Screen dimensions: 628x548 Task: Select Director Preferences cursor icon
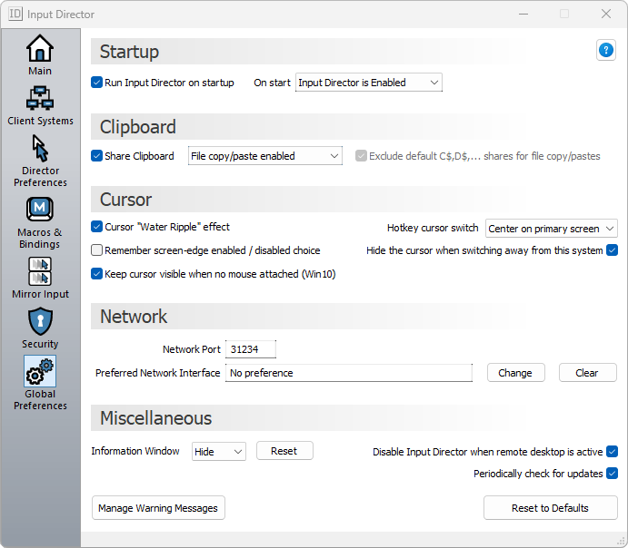40,148
